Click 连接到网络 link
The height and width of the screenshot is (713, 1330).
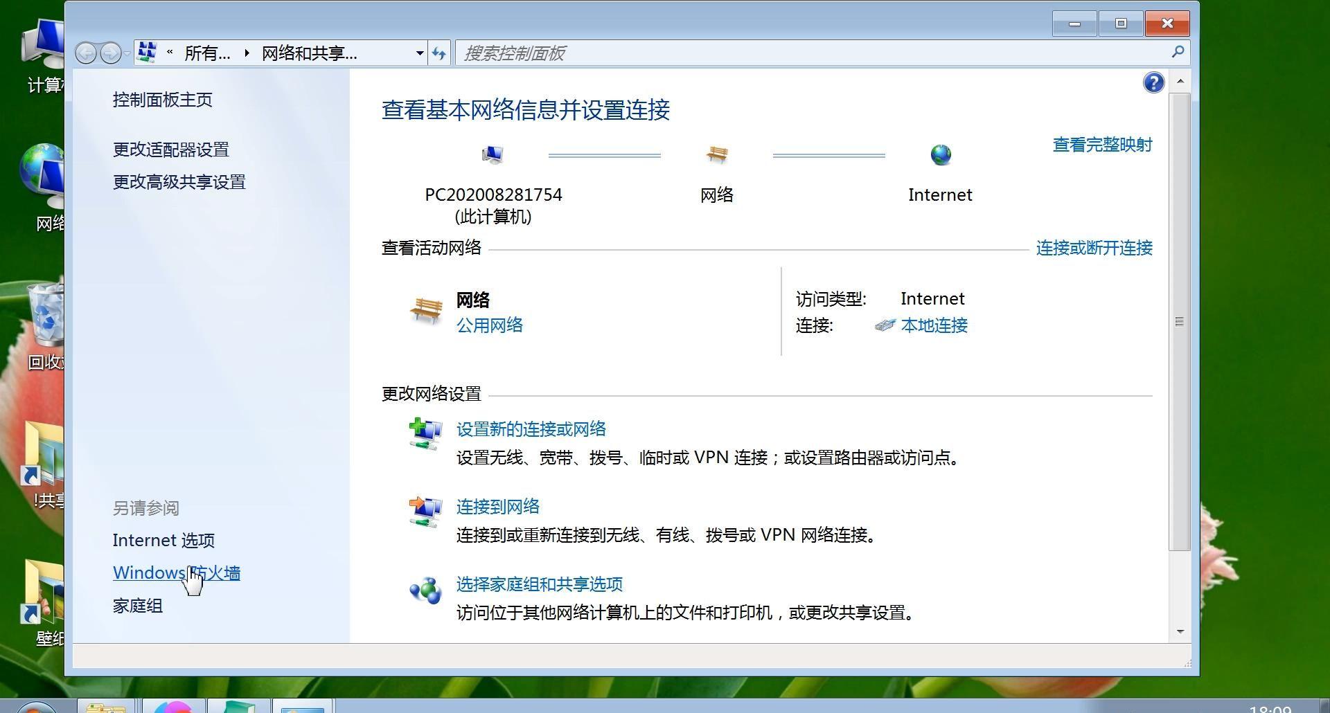pyautogui.click(x=498, y=507)
